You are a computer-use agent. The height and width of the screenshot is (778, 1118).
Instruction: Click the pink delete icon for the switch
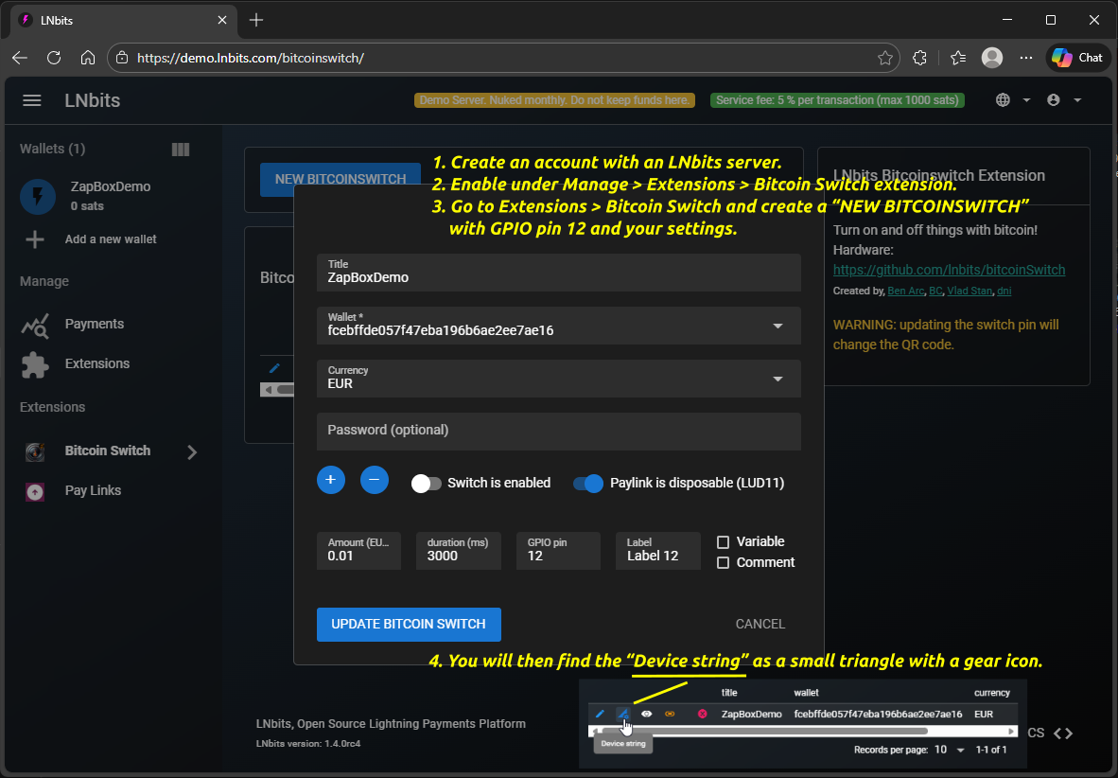coord(702,714)
